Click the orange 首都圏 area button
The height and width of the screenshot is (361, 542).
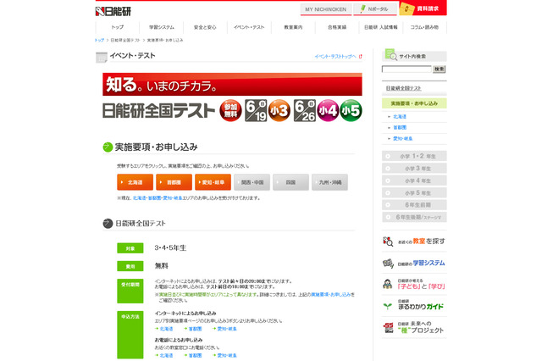coord(174,182)
